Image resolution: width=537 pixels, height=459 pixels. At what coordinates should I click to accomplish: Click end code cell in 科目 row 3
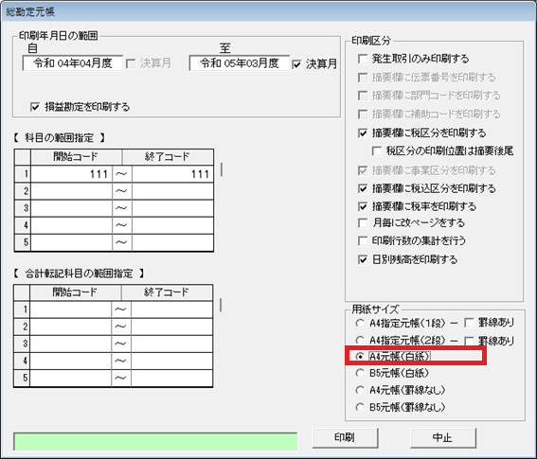pos(172,208)
